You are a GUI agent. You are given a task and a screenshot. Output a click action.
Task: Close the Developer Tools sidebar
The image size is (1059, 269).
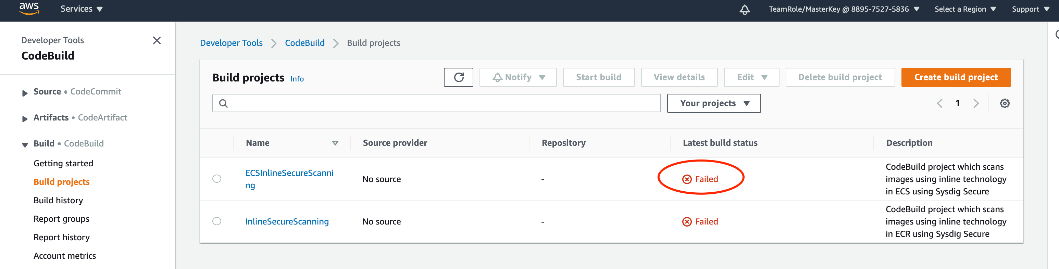pyautogui.click(x=157, y=40)
